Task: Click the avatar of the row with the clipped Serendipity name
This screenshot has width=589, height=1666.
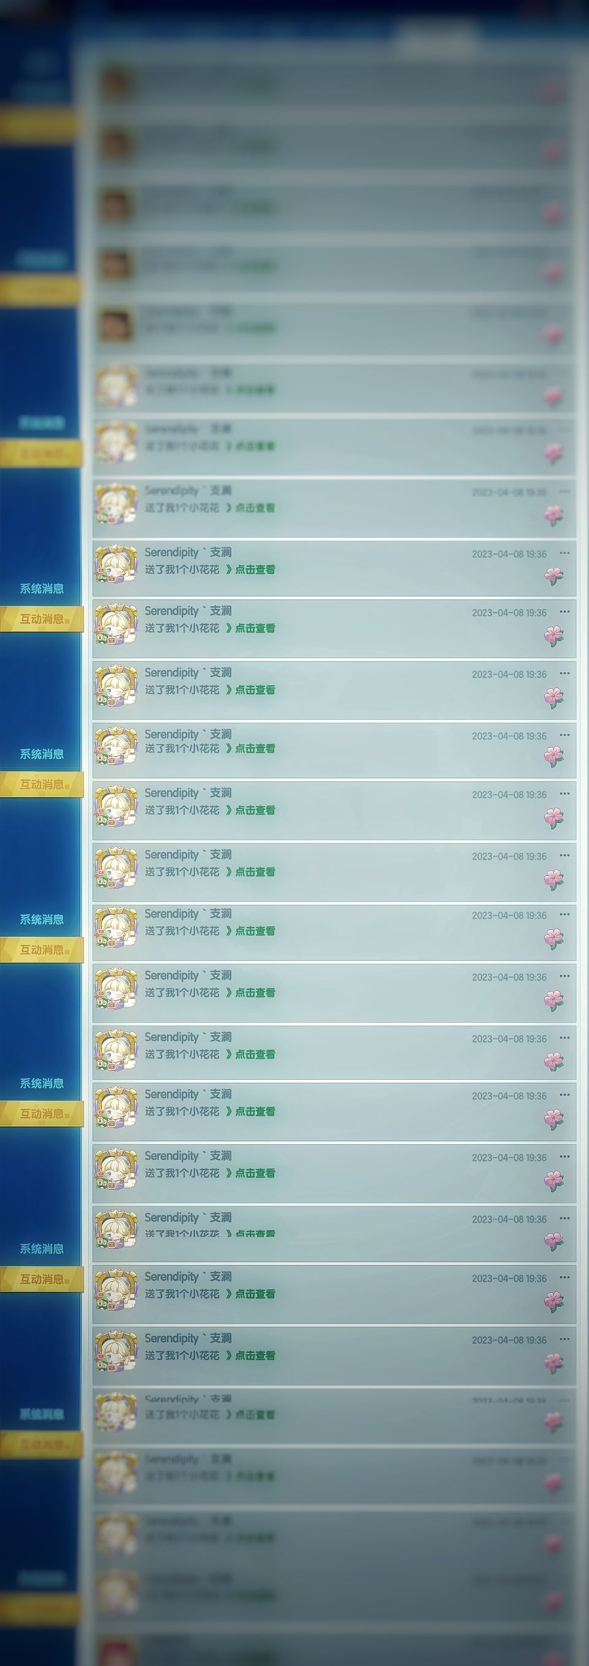Action: pyautogui.click(x=117, y=1411)
